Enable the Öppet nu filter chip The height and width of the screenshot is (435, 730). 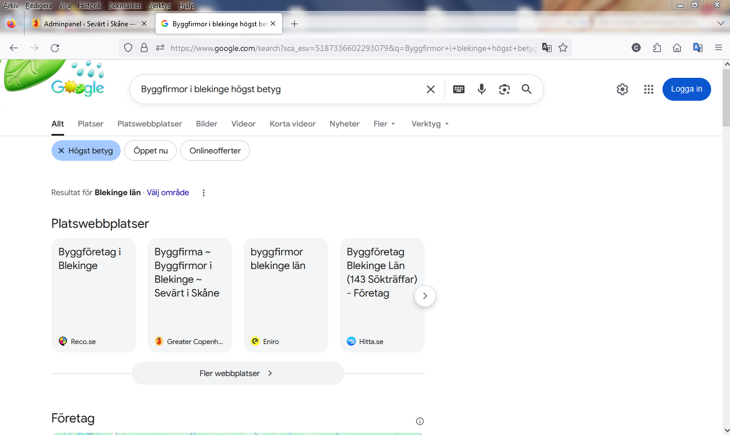(x=150, y=151)
